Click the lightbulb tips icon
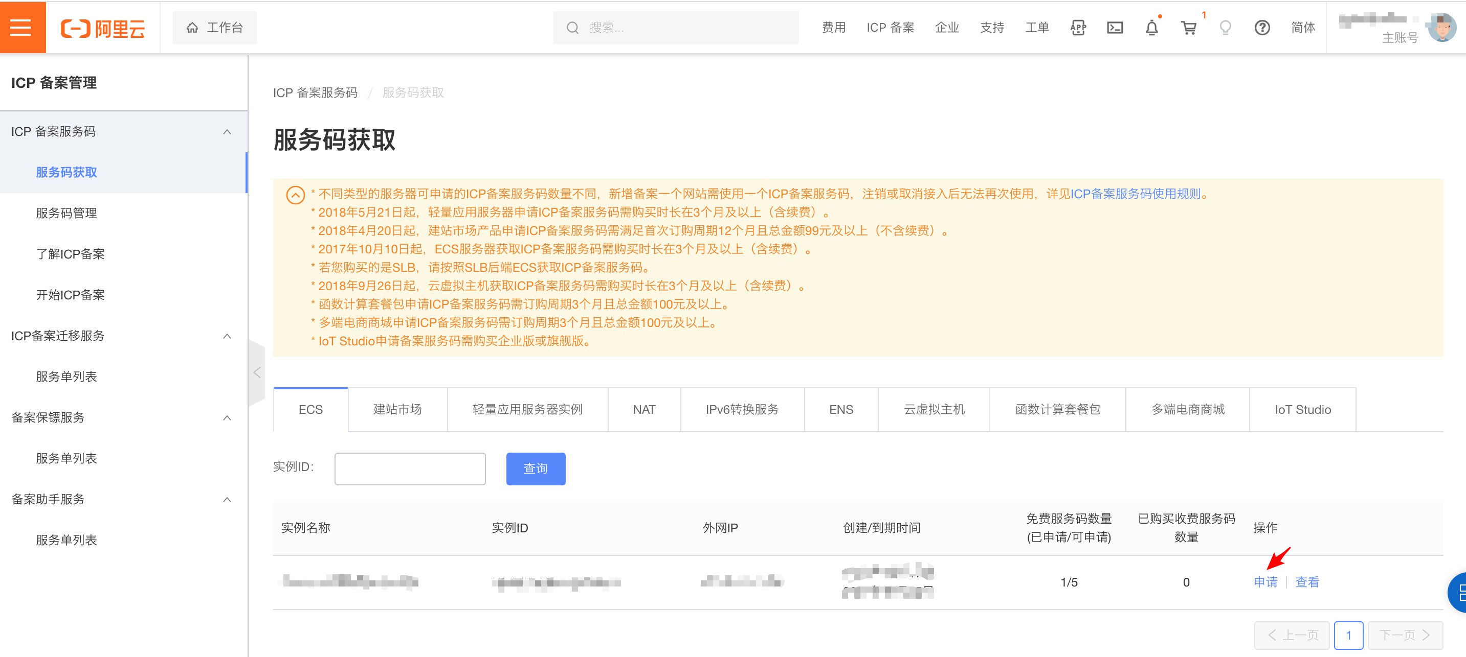 1225,27
